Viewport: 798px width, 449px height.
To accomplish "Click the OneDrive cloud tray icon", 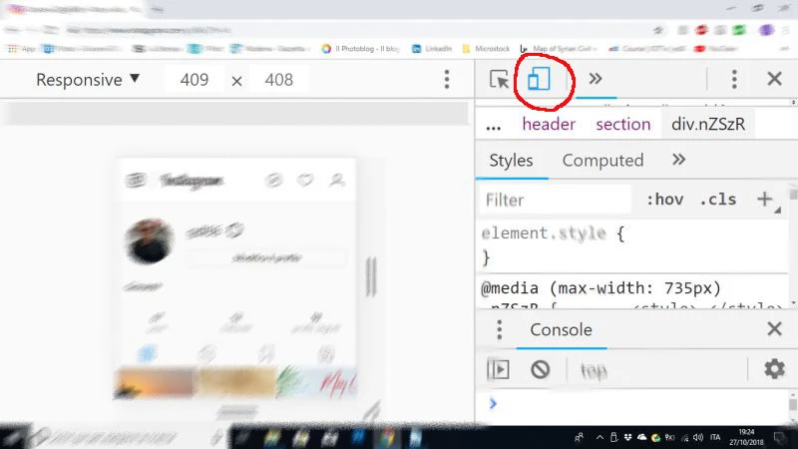I will click(641, 437).
